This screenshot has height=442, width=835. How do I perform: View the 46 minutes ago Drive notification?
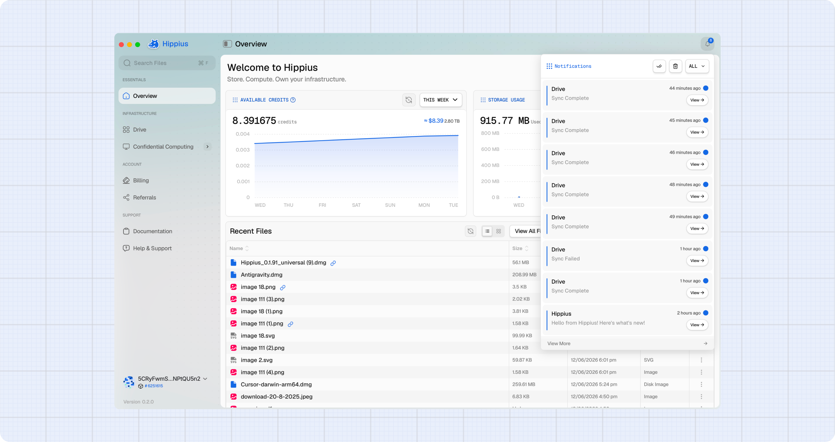coord(697,164)
